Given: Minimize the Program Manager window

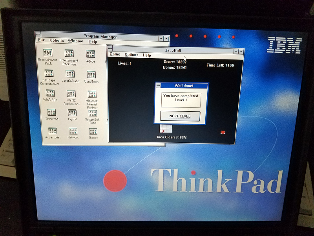Looking at the screenshot, I should pyautogui.click(x=161, y=38).
